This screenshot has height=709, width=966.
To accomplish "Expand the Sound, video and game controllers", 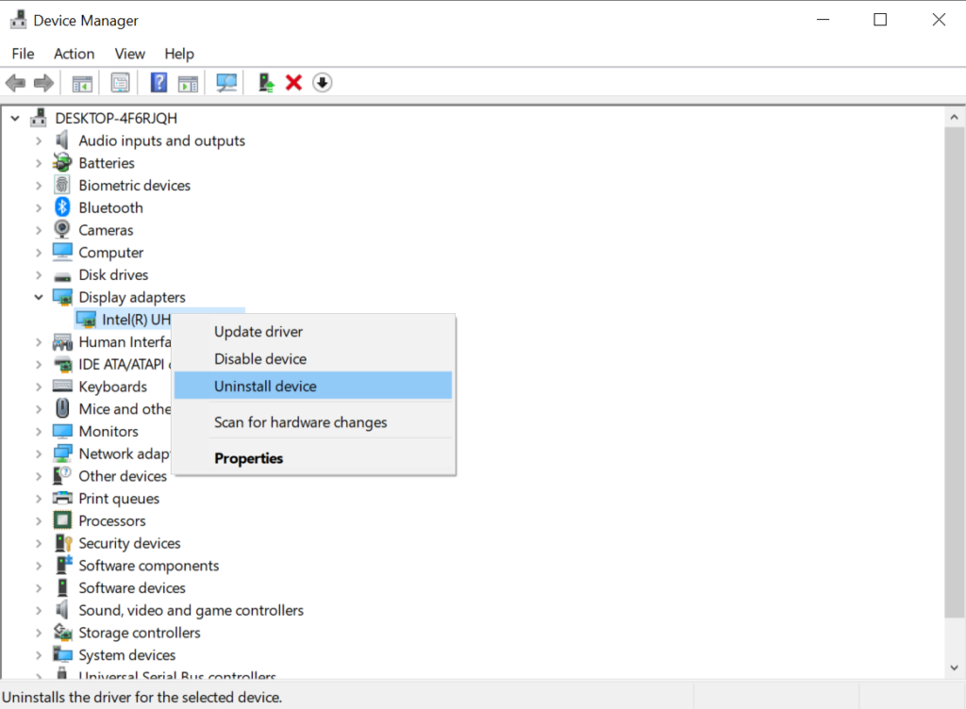I will pos(39,610).
